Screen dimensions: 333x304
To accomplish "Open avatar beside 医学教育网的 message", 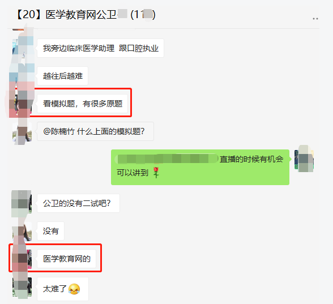I will pos(22,259).
